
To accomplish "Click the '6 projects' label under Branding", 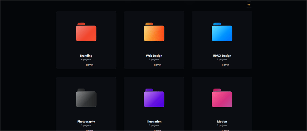I will point(86,60).
